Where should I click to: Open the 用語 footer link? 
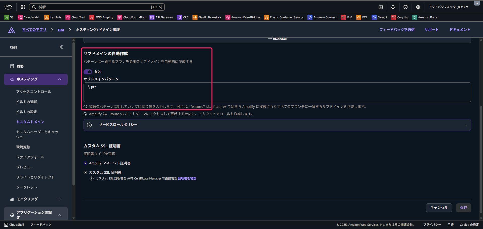point(451,225)
